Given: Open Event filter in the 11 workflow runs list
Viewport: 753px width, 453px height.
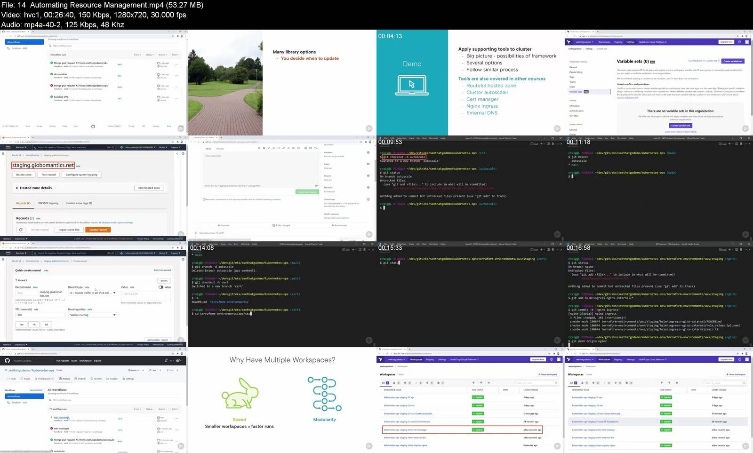Looking at the screenshot, I should pos(137,409).
